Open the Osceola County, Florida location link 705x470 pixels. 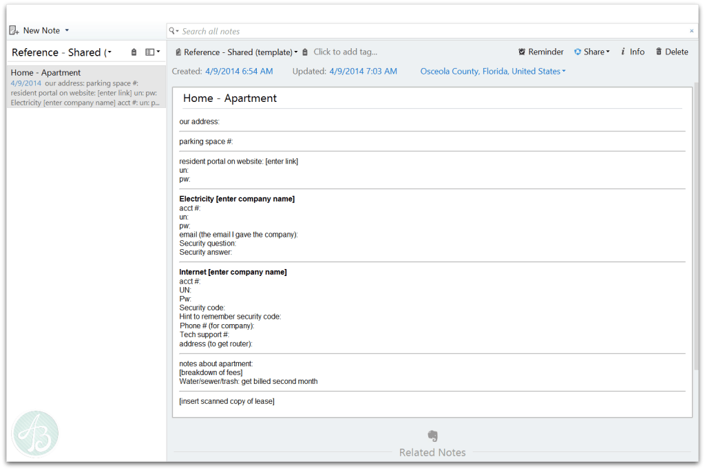(x=493, y=71)
